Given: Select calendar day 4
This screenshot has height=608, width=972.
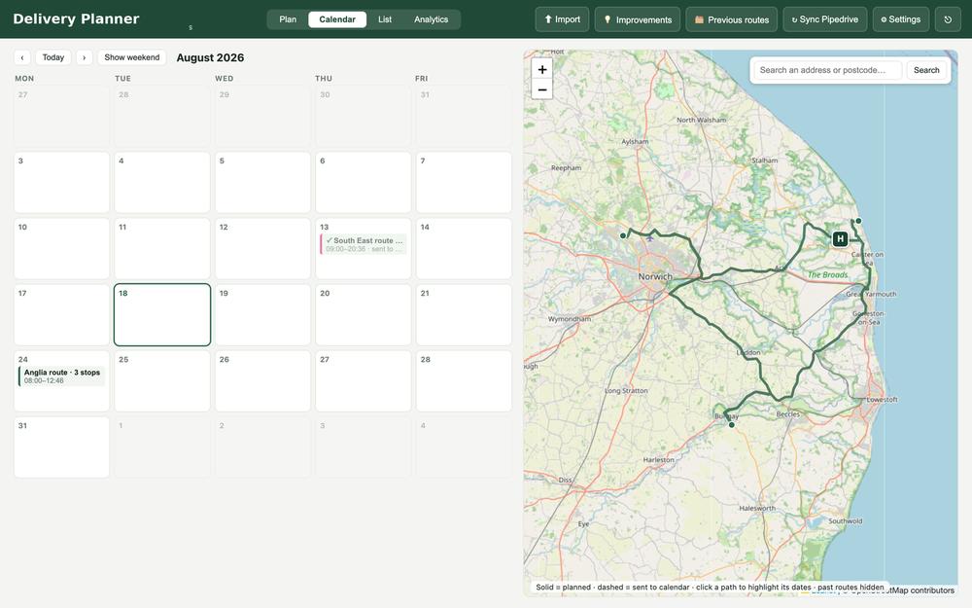Looking at the screenshot, I should coord(162,183).
